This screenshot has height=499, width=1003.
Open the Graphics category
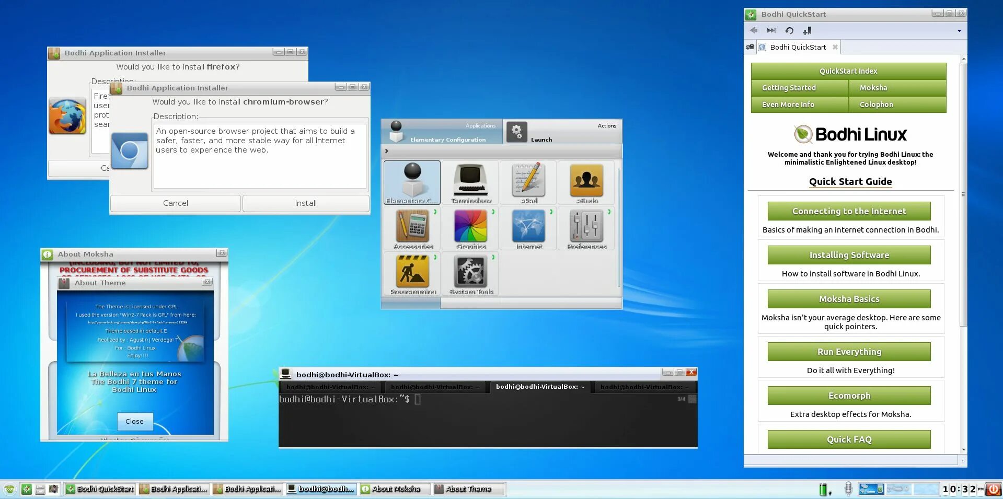click(x=471, y=228)
